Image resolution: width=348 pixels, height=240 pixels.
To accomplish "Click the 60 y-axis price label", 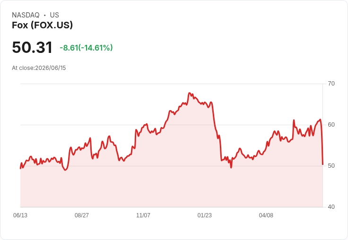I will 331,125.
